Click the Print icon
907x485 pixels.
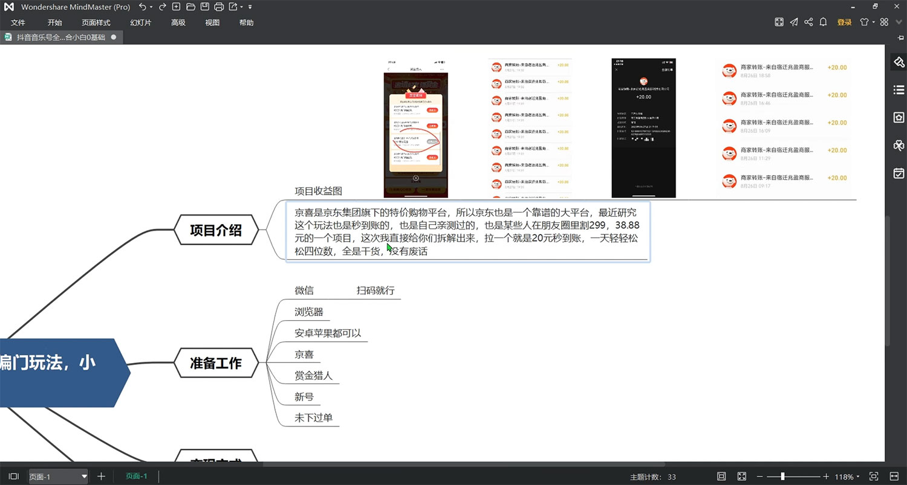click(219, 7)
